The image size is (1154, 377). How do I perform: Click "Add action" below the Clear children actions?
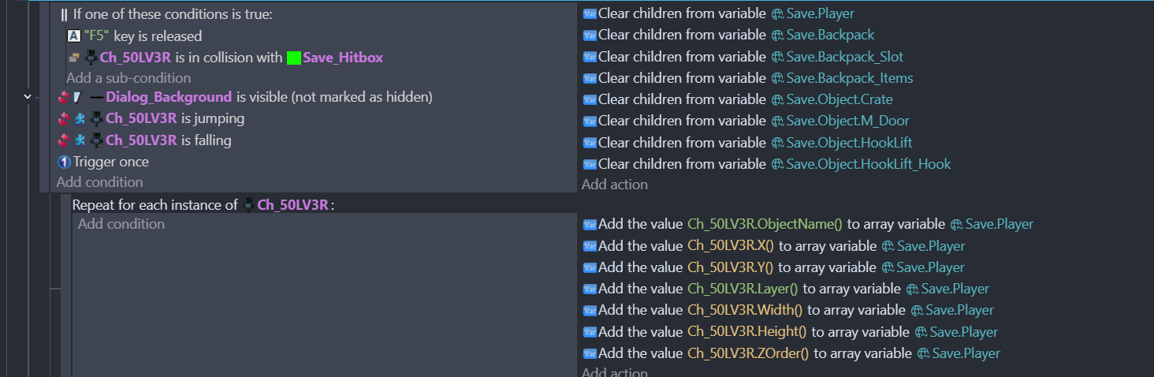pos(615,185)
